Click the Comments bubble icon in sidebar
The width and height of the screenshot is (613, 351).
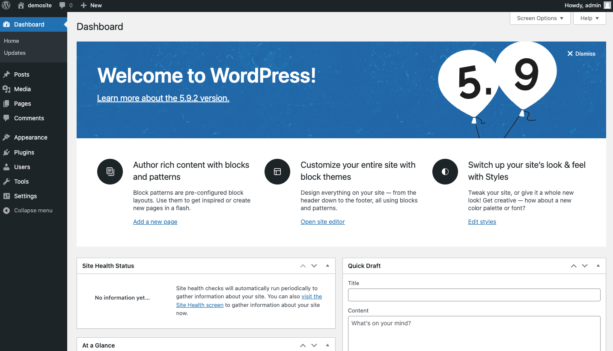click(x=6, y=118)
